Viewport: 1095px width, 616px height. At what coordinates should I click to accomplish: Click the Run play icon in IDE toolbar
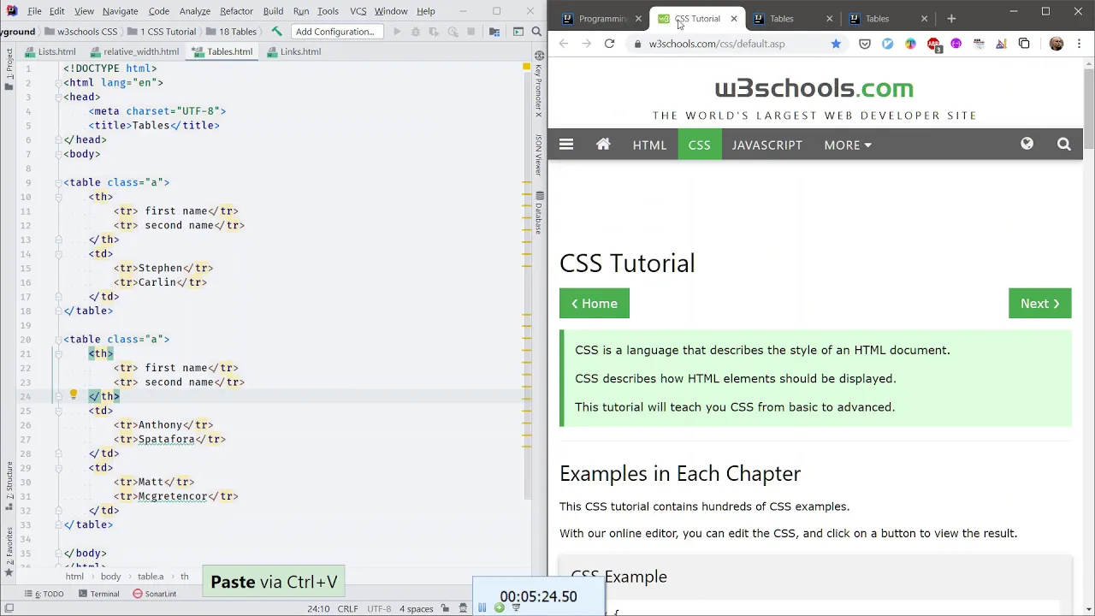(397, 32)
